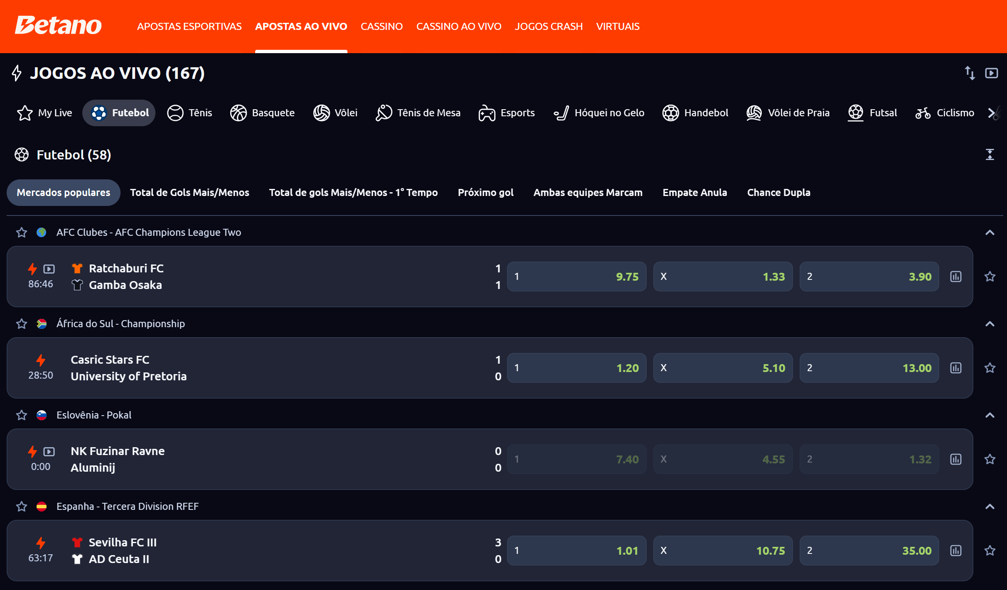
Task: Switch to Total de Gols Mais/Menos tab
Action: click(190, 193)
